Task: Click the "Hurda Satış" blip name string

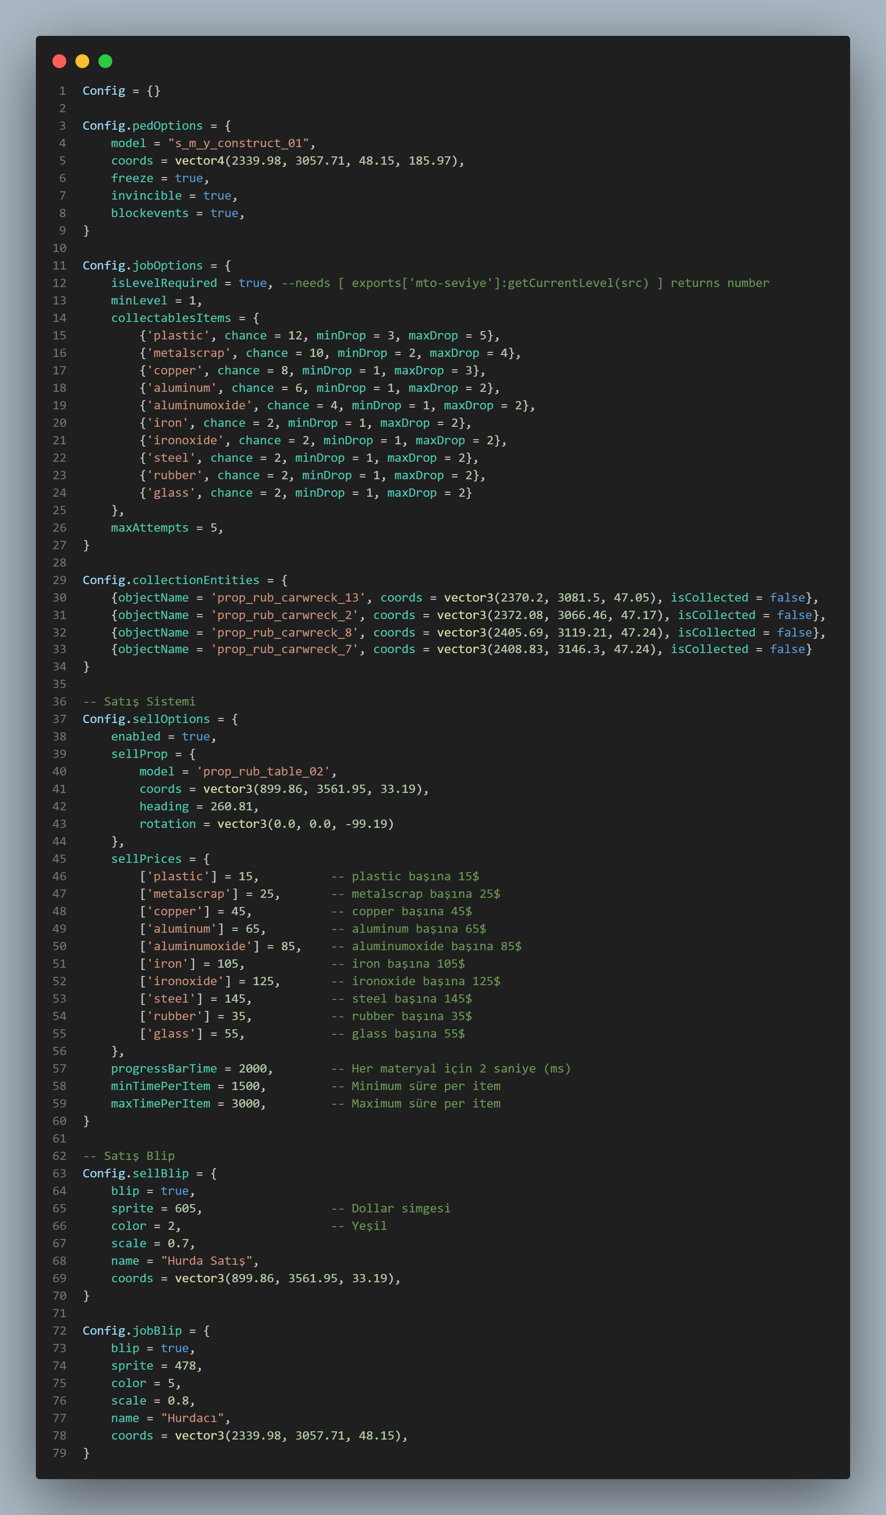Action: point(206,1261)
